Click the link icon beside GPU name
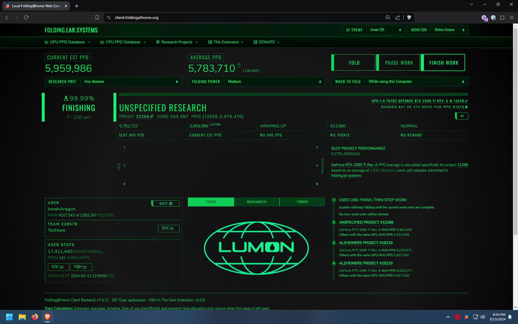Image resolution: width=518 pixels, height=324 pixels. (x=466, y=101)
